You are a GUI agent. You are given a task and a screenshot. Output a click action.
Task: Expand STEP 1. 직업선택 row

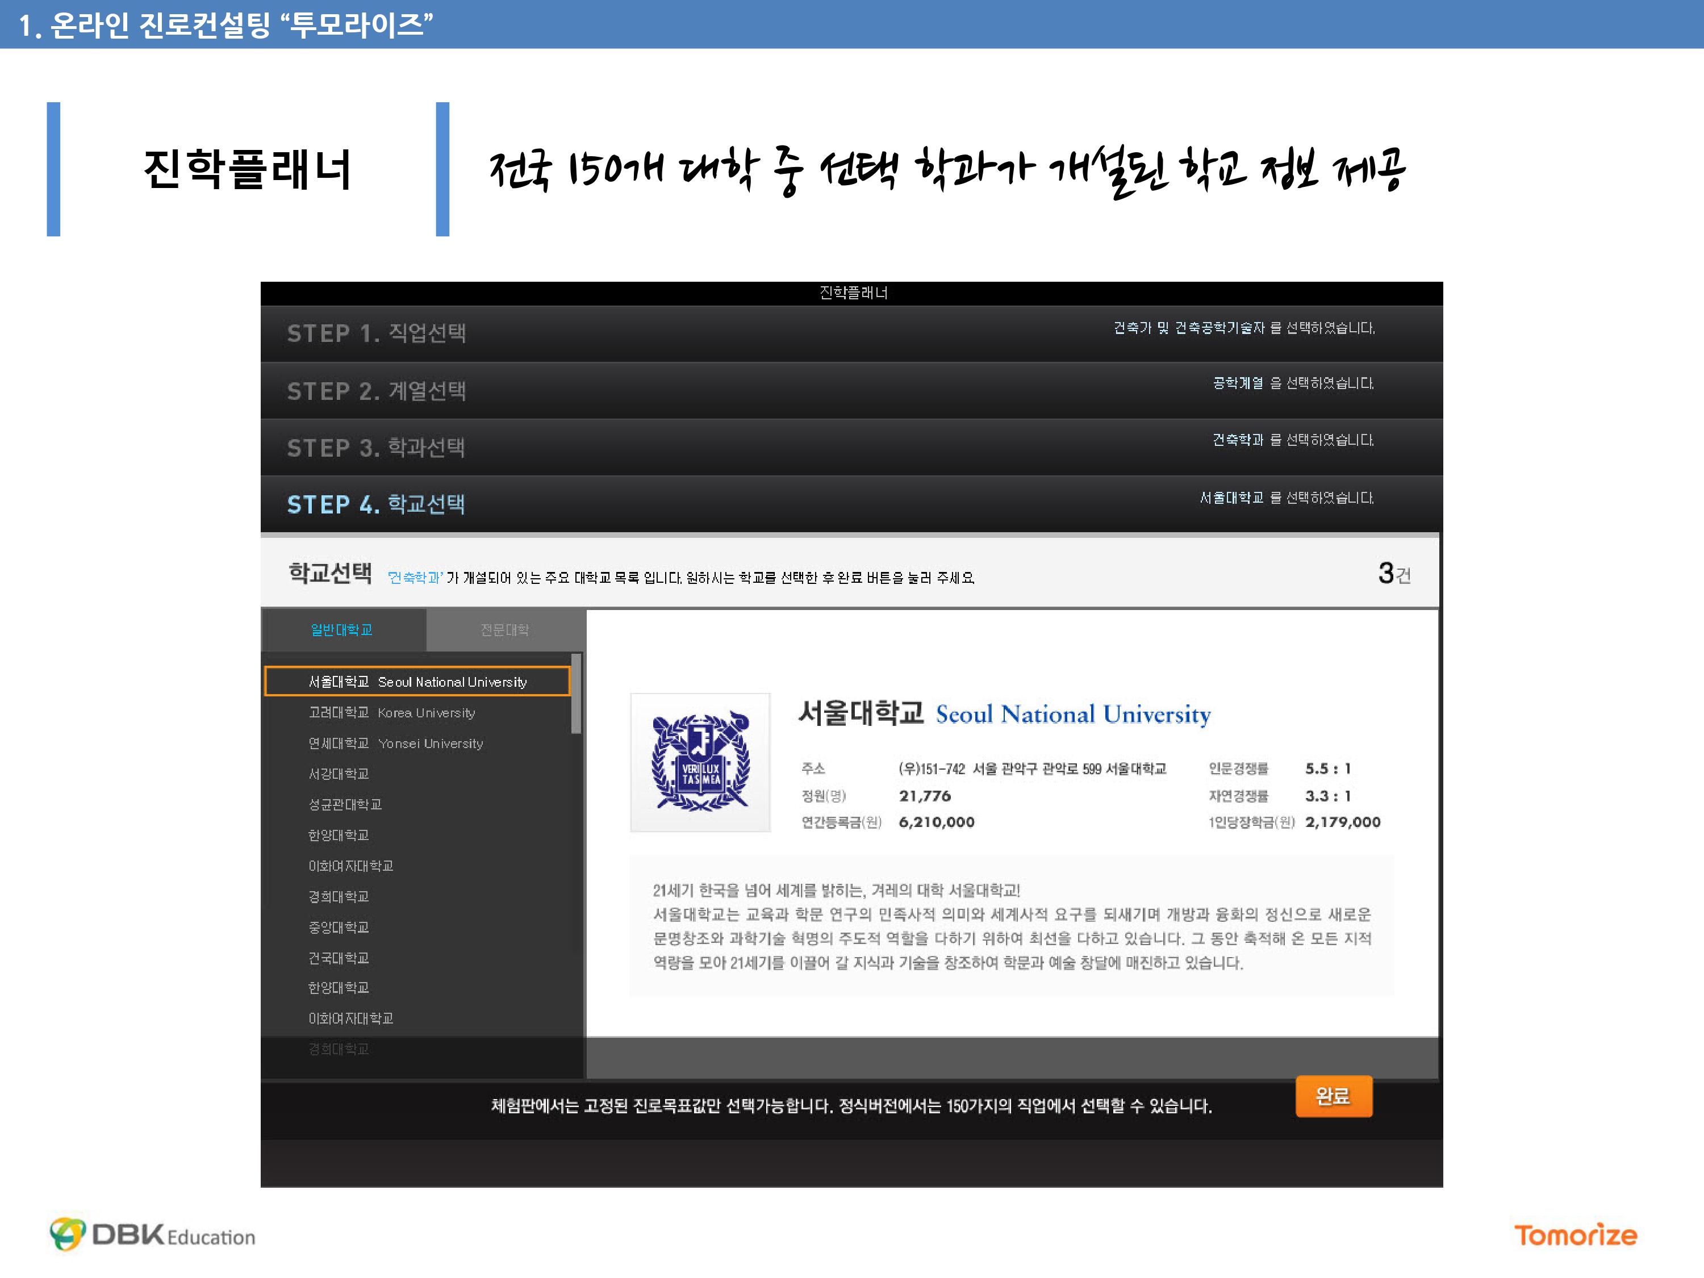(851, 333)
